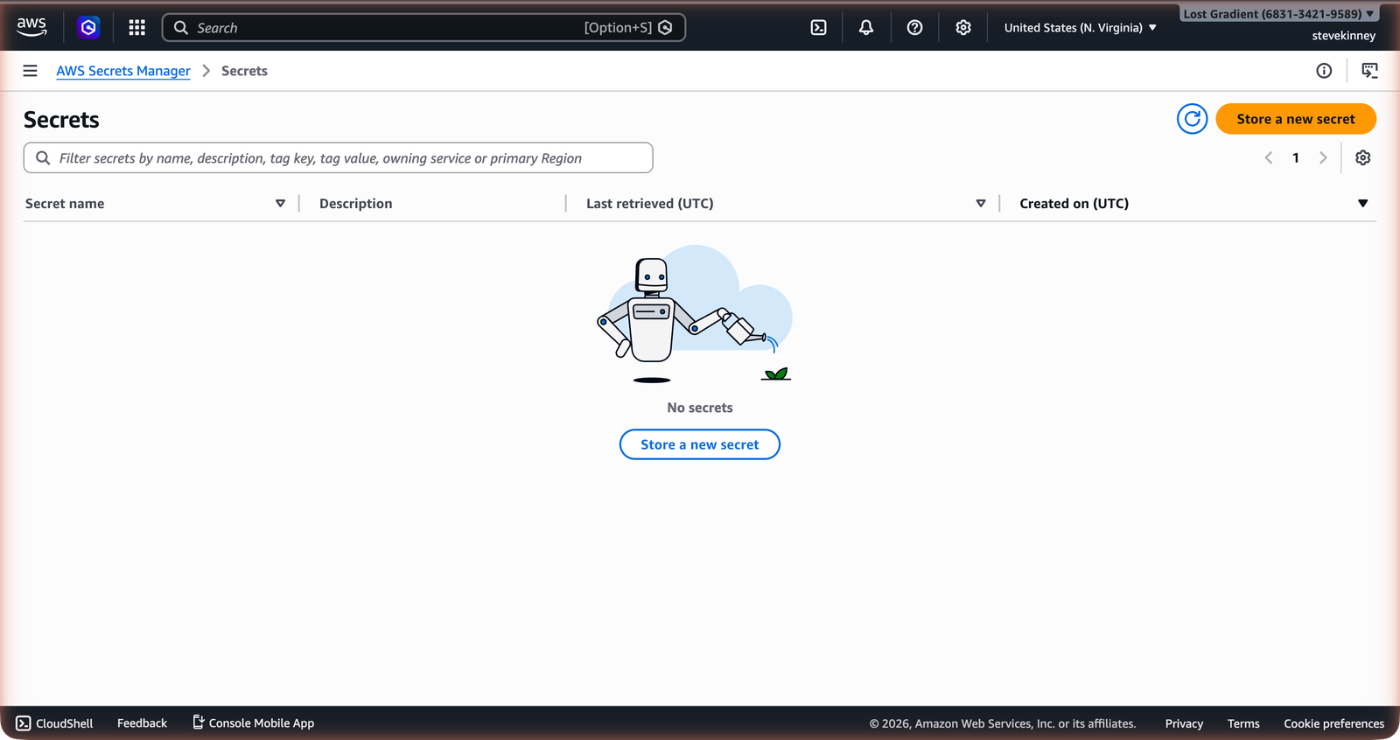Launch CloudShell from the top bar icon
This screenshot has width=1400, height=740.
click(818, 28)
